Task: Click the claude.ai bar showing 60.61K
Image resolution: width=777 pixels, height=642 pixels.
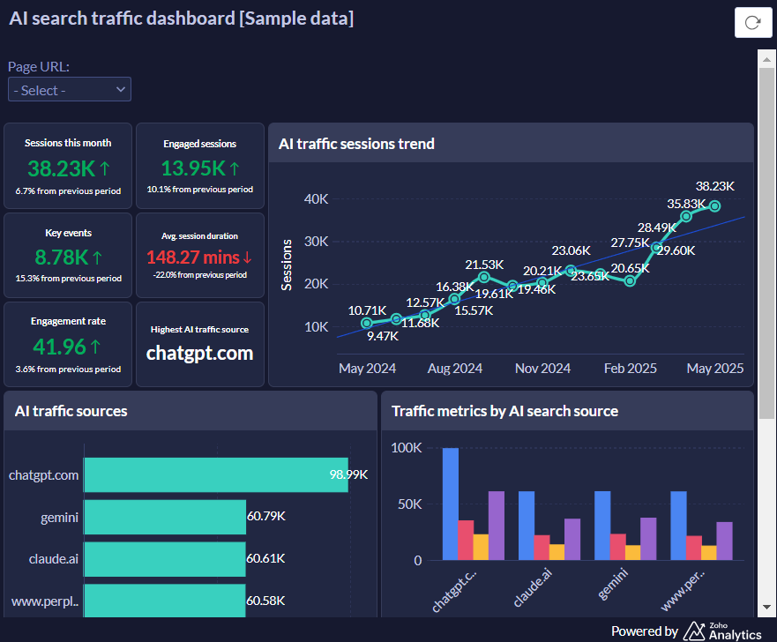Action: [164, 558]
